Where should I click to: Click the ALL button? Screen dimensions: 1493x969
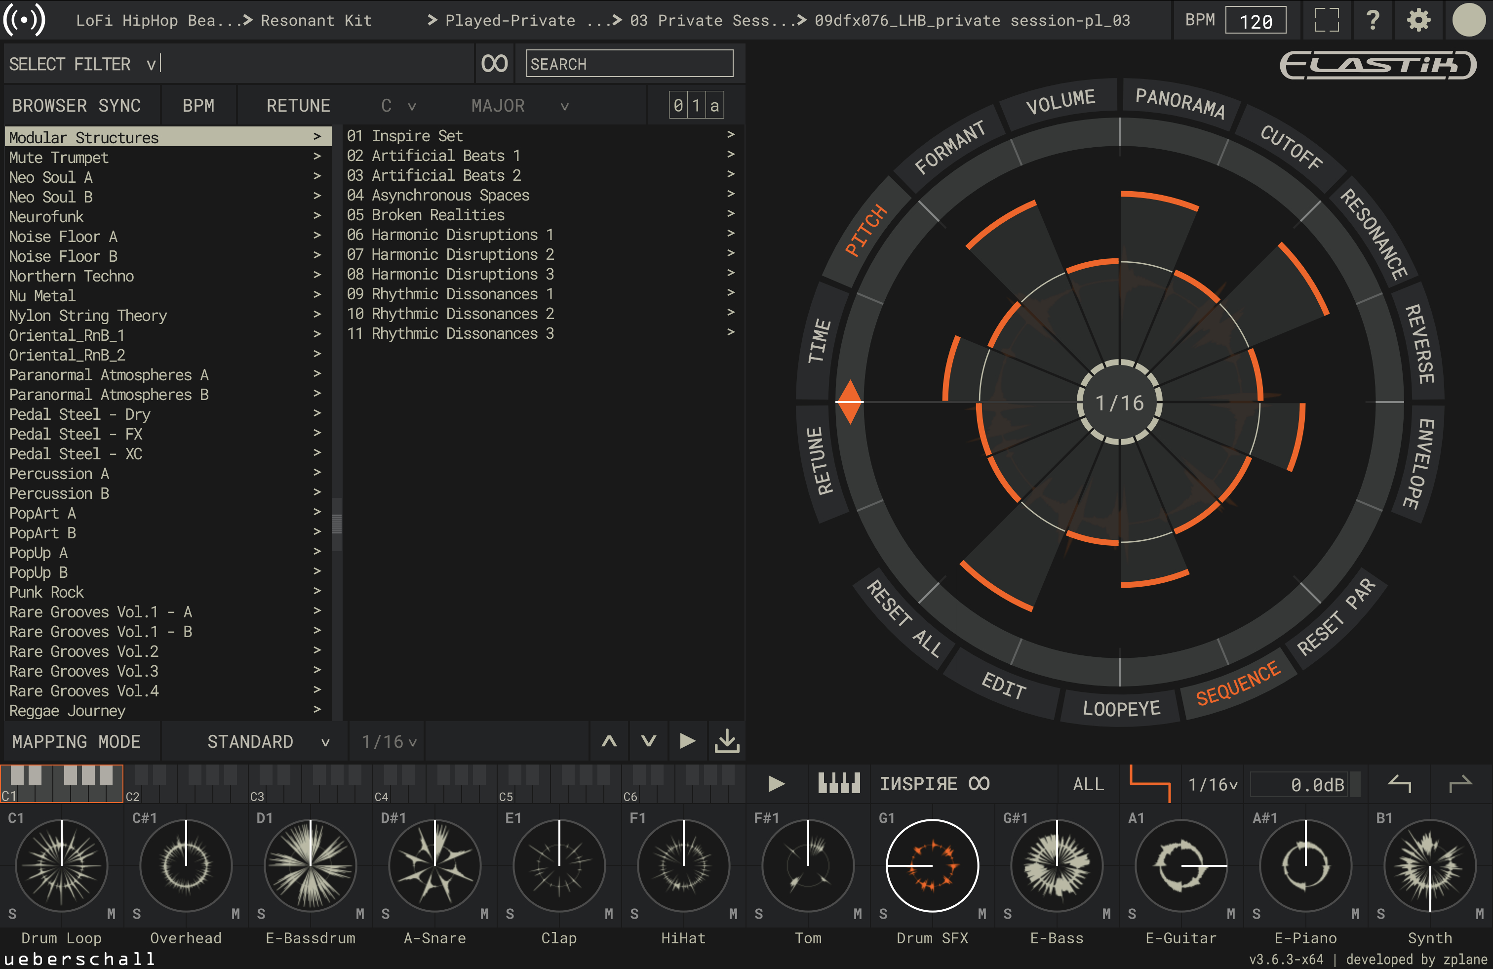click(1088, 784)
